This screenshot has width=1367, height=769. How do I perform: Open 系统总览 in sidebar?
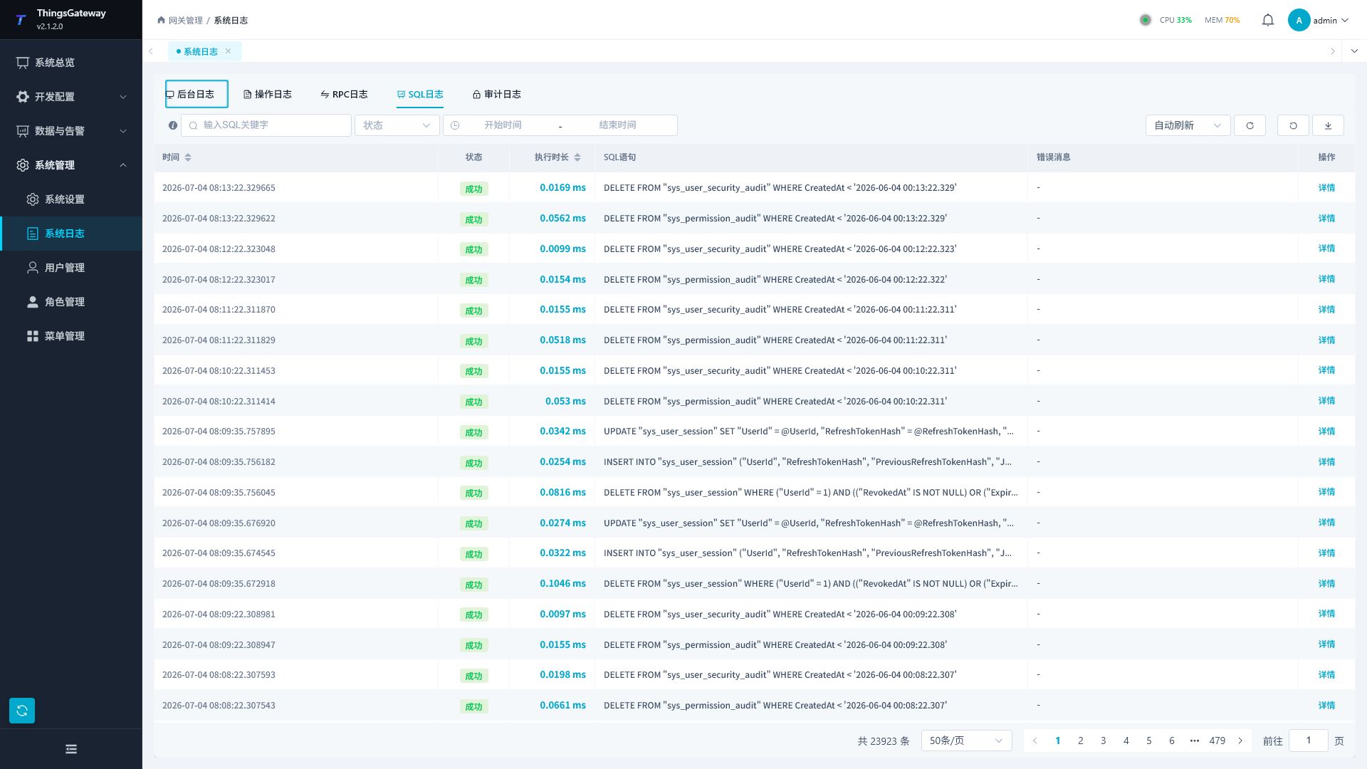[x=71, y=63]
